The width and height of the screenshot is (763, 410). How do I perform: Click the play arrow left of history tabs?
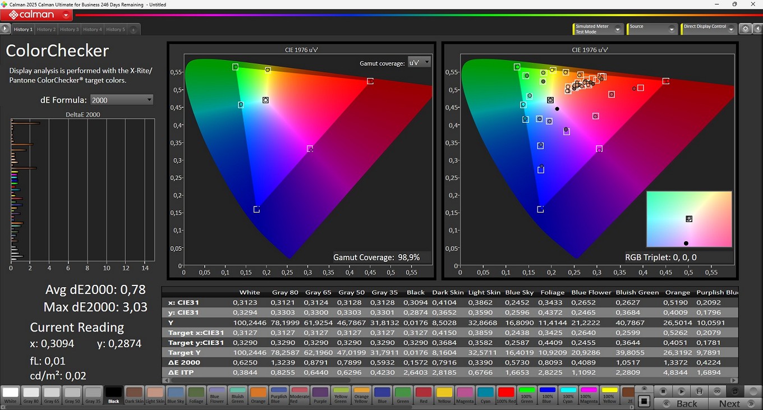pos(6,29)
